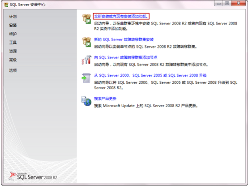Click description text starting 启动向导以安装单节点的
The height and width of the screenshot is (186, 248).
point(145,47)
